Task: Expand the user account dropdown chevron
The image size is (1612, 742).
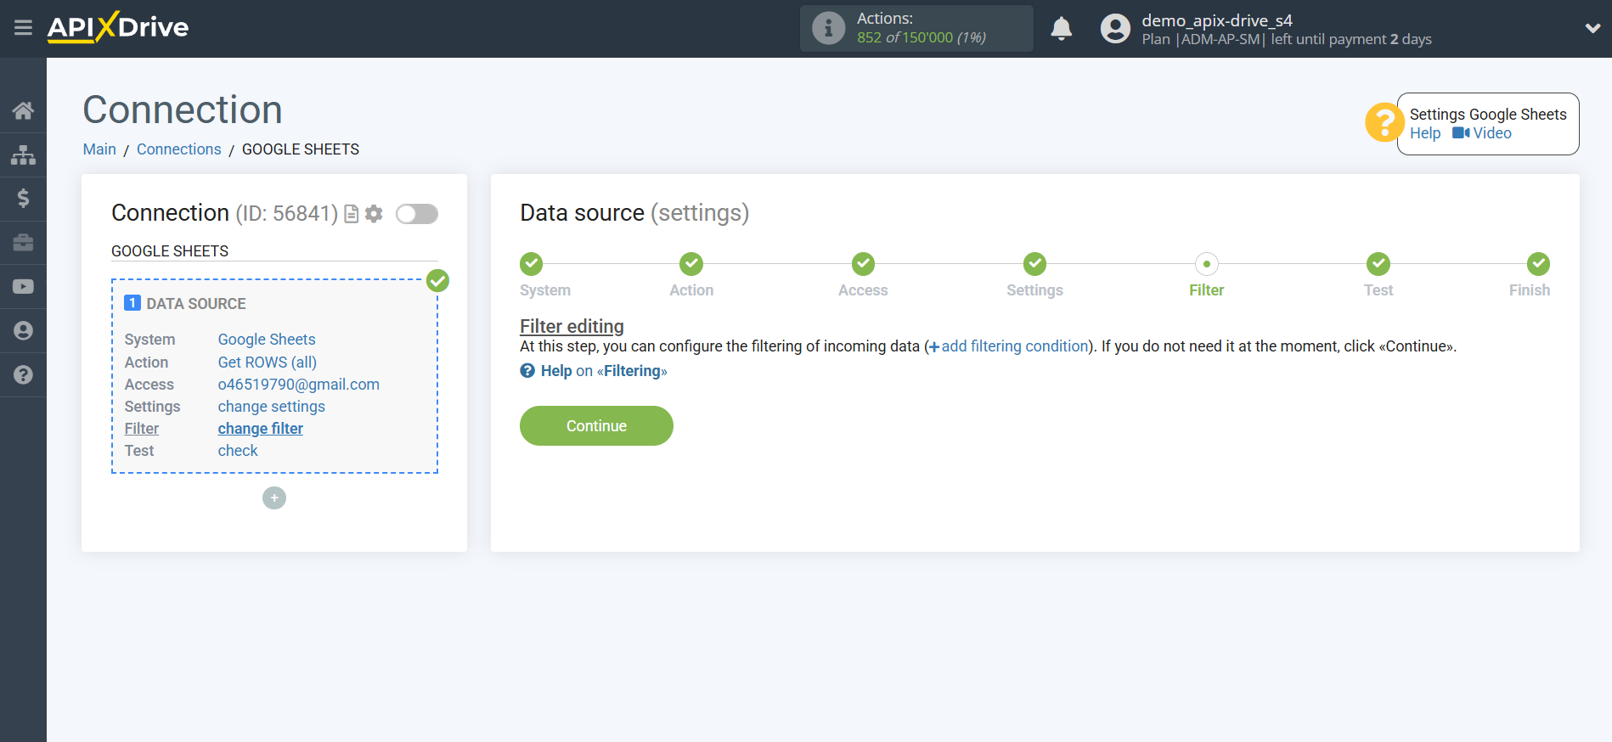Action: [1592, 28]
